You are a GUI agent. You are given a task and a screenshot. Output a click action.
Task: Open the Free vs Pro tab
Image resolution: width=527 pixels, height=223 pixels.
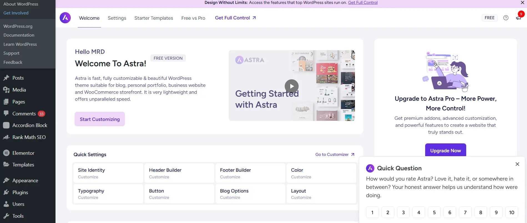click(193, 18)
